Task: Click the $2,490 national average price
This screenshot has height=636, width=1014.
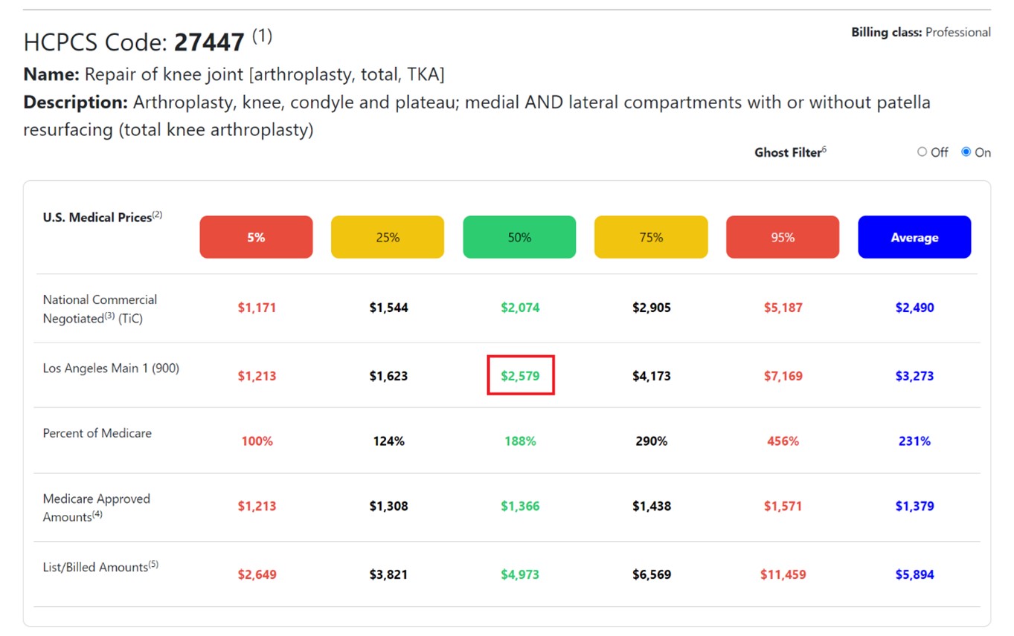Action: pos(914,308)
